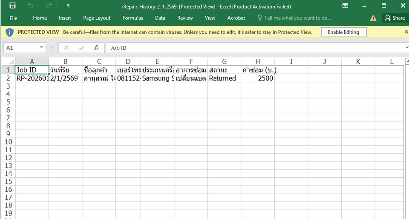Click the Protected View shield icon

(x=10, y=32)
